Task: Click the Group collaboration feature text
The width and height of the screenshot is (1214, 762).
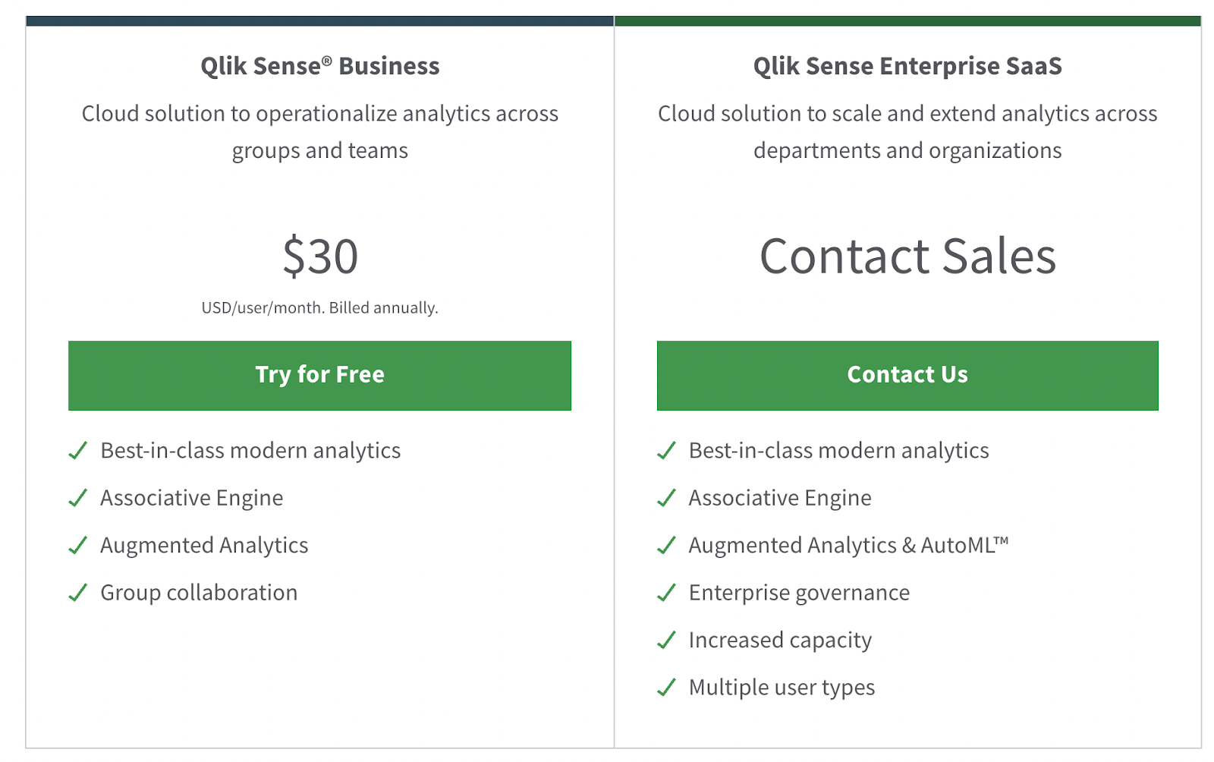Action: point(199,593)
